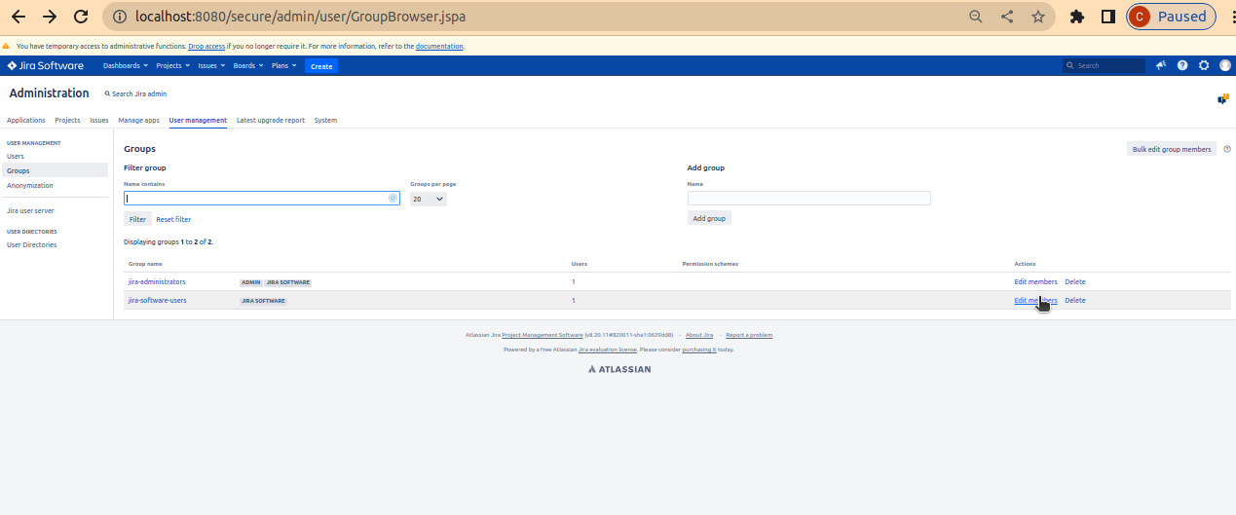Expand the Issues dropdown in the top nav

click(211, 66)
